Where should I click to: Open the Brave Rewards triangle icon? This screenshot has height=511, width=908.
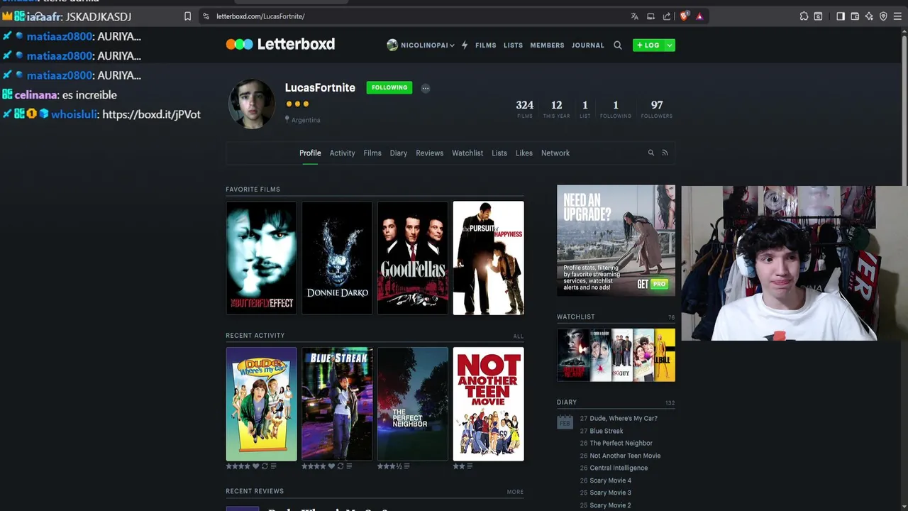(699, 16)
